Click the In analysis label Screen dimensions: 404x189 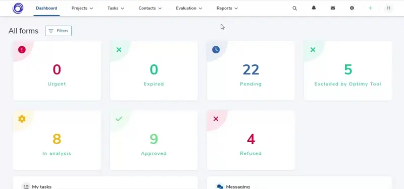click(57, 153)
